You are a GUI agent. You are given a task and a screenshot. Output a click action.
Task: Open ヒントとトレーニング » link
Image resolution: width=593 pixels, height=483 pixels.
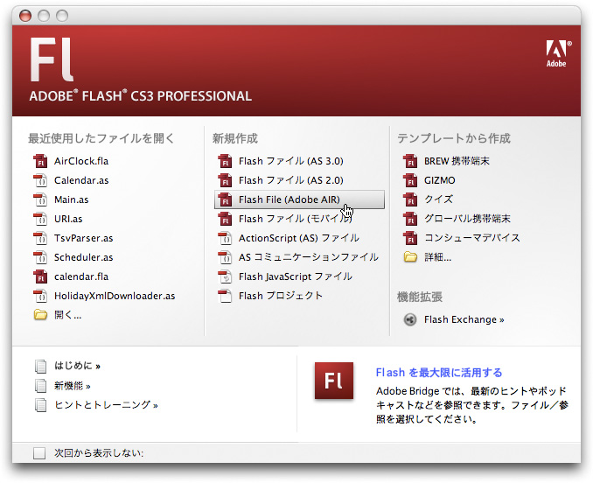pos(106,405)
